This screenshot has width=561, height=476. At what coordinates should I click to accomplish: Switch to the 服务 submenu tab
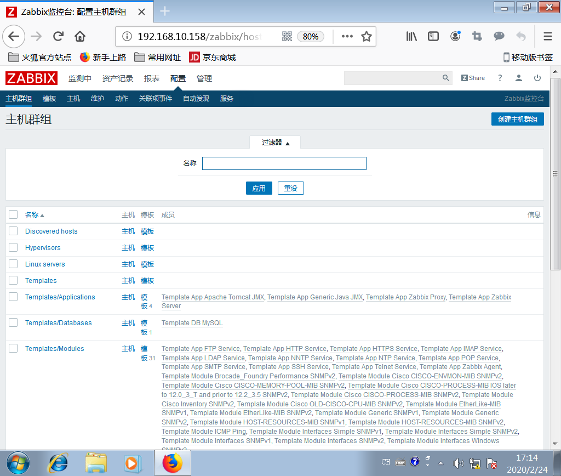point(226,99)
